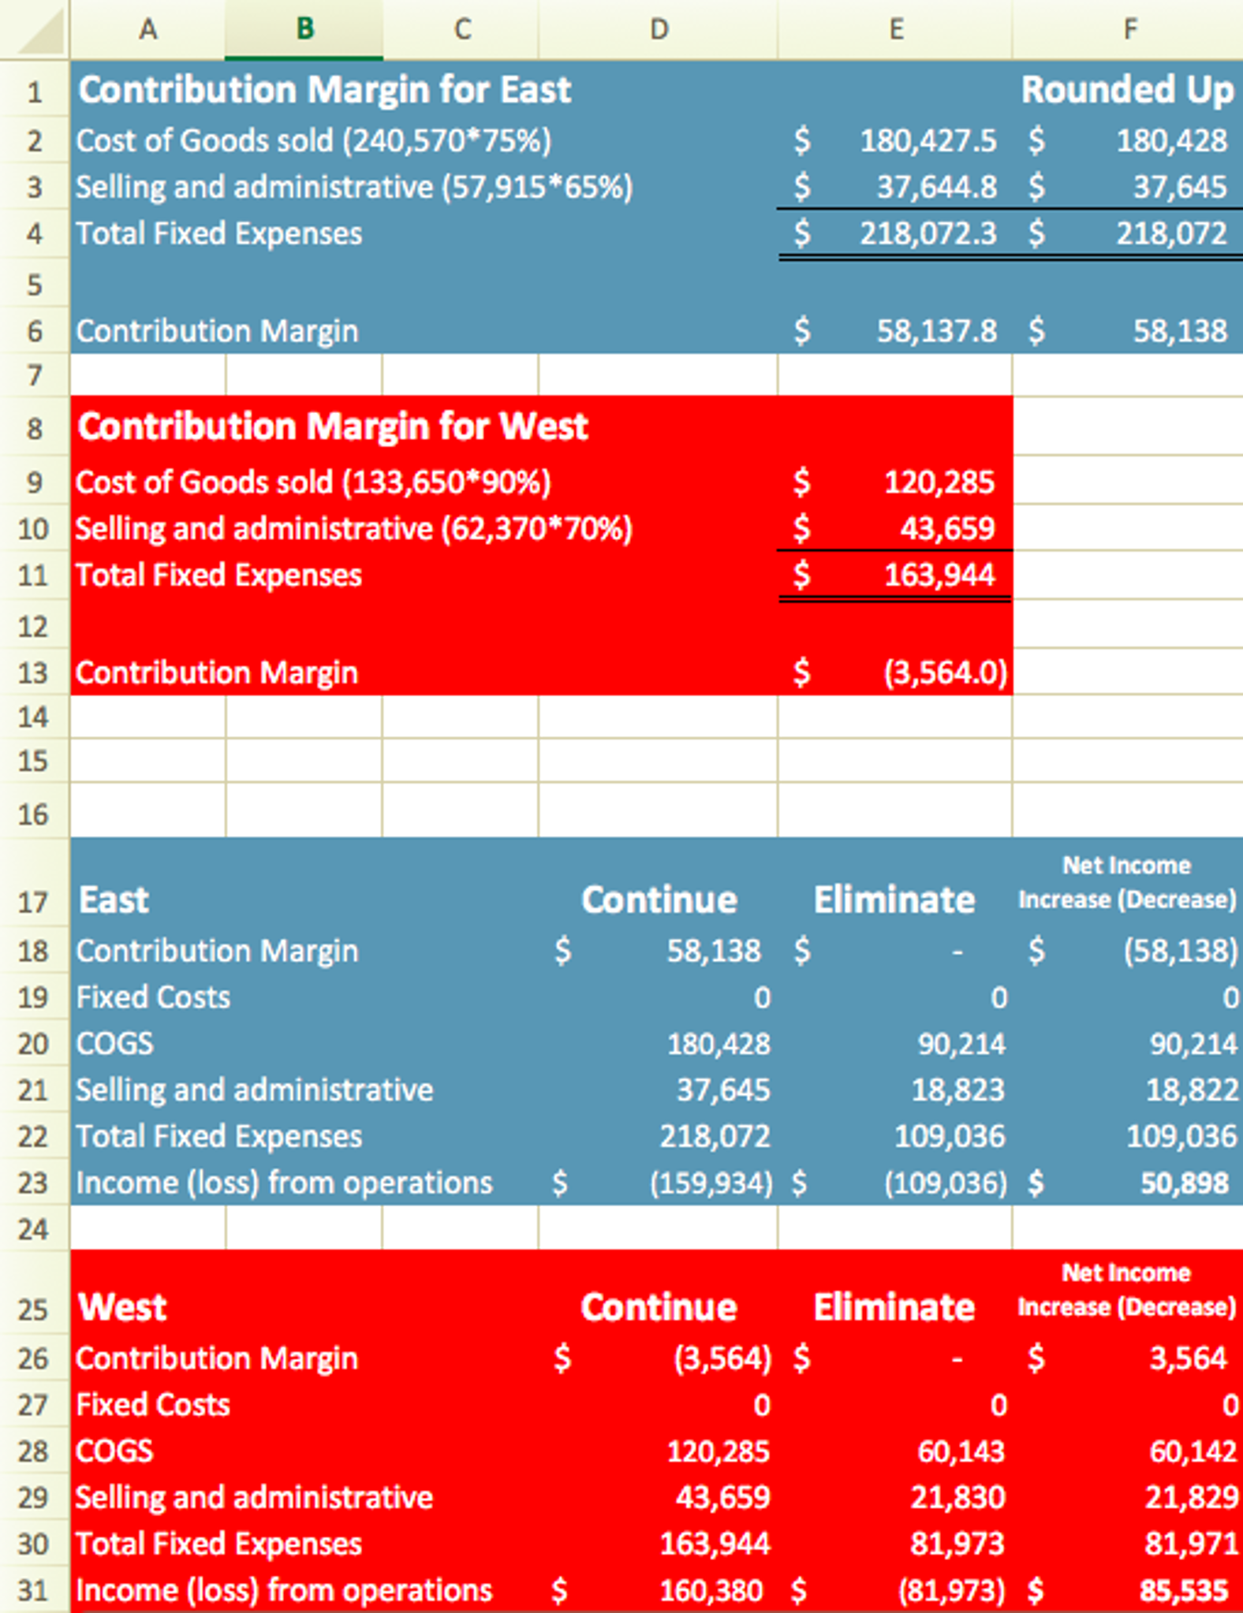Click rounded contribution margin 58,138 in row 6
The height and width of the screenshot is (1613, 1243).
click(1180, 331)
